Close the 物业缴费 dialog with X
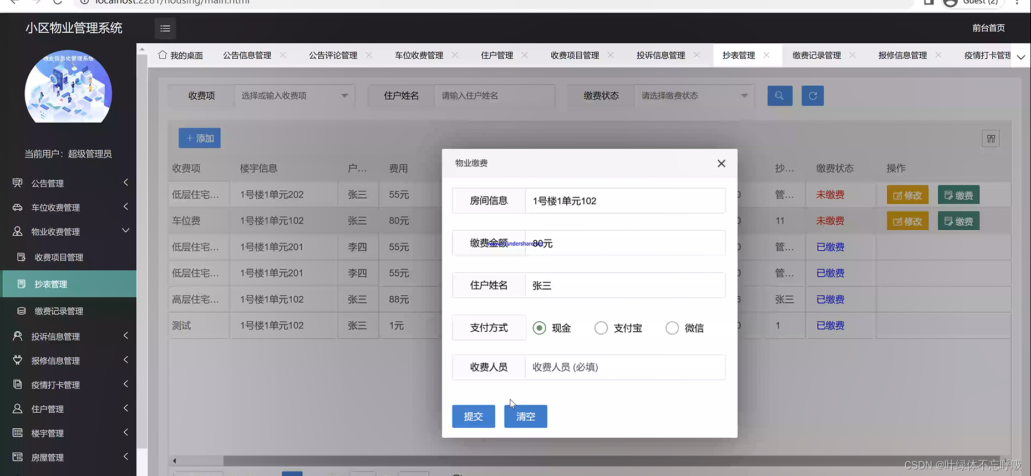The width and height of the screenshot is (1031, 476). coord(721,163)
